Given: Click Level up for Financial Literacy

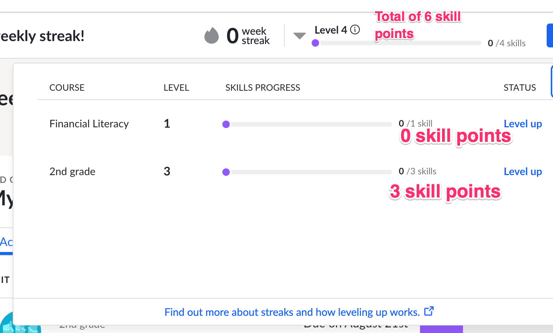Looking at the screenshot, I should tap(522, 124).
